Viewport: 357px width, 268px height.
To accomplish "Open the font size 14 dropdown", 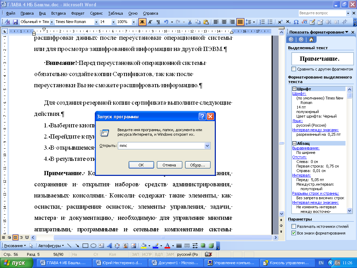I will [x=113, y=22].
